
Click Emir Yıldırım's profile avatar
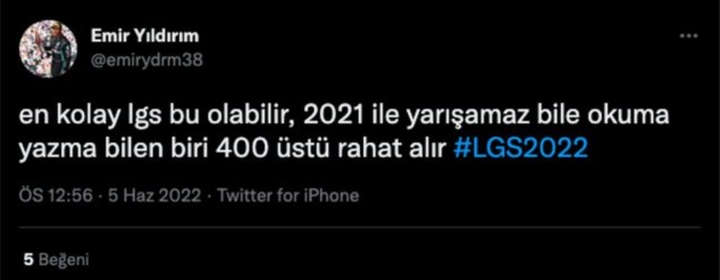coord(48,49)
